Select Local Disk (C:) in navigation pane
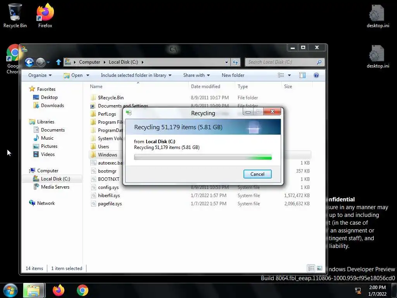This screenshot has height=298, width=397. click(x=52, y=179)
